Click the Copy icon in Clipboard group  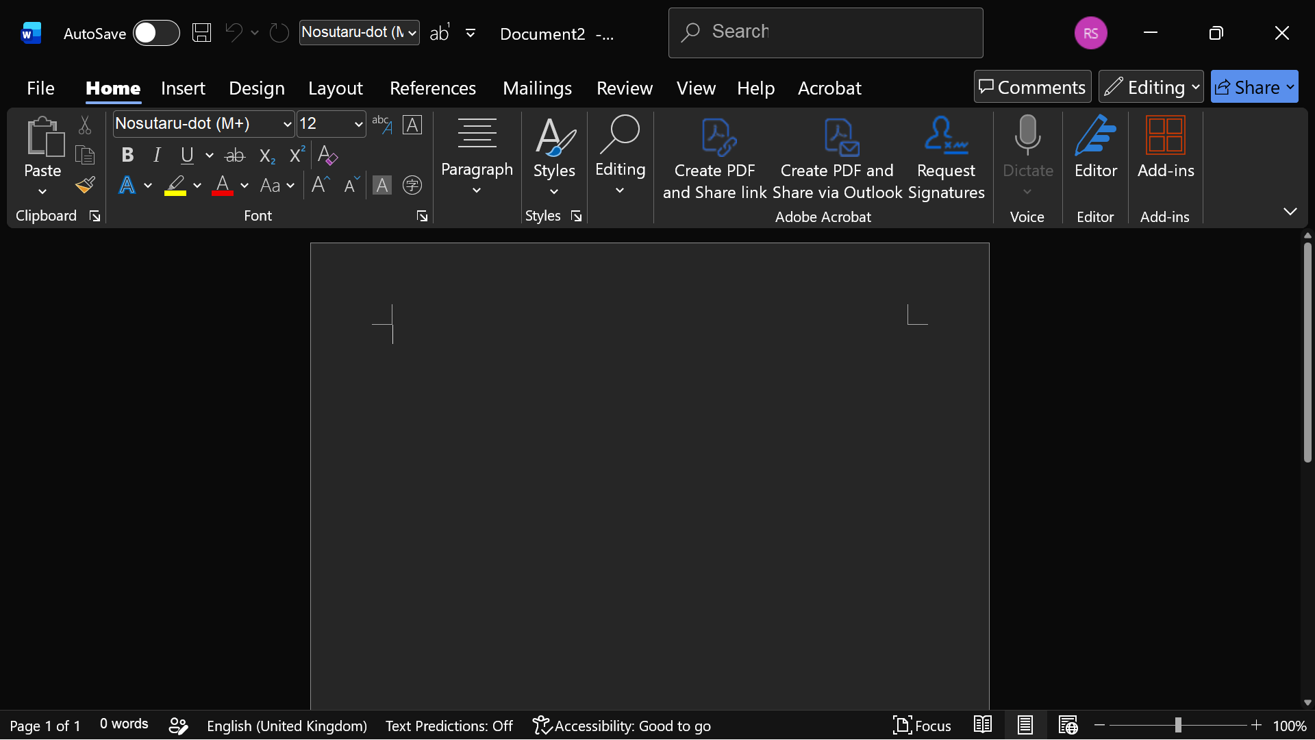[x=85, y=155]
